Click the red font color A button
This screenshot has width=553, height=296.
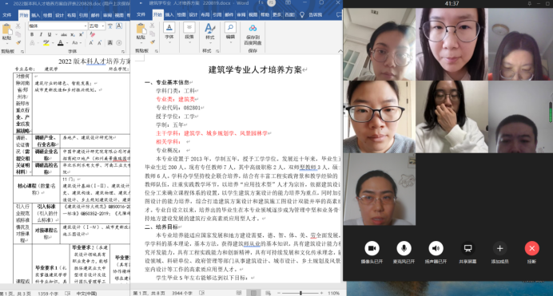coord(60,43)
